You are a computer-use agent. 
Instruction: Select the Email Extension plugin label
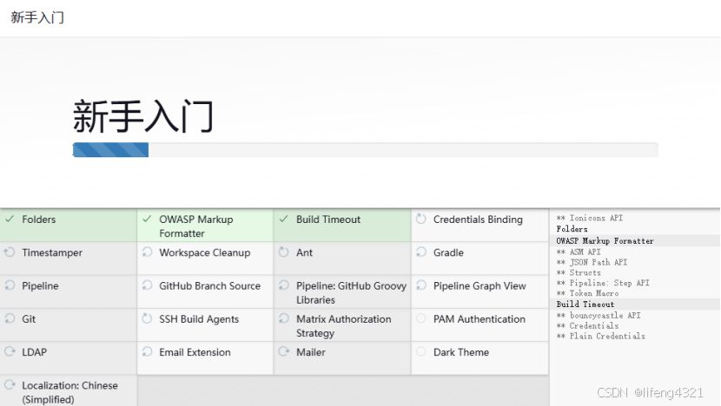pyautogui.click(x=195, y=352)
